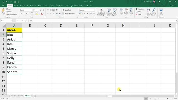178x100 pixels.
Task: Open Conditional Formatting menu
Action: 101,12
